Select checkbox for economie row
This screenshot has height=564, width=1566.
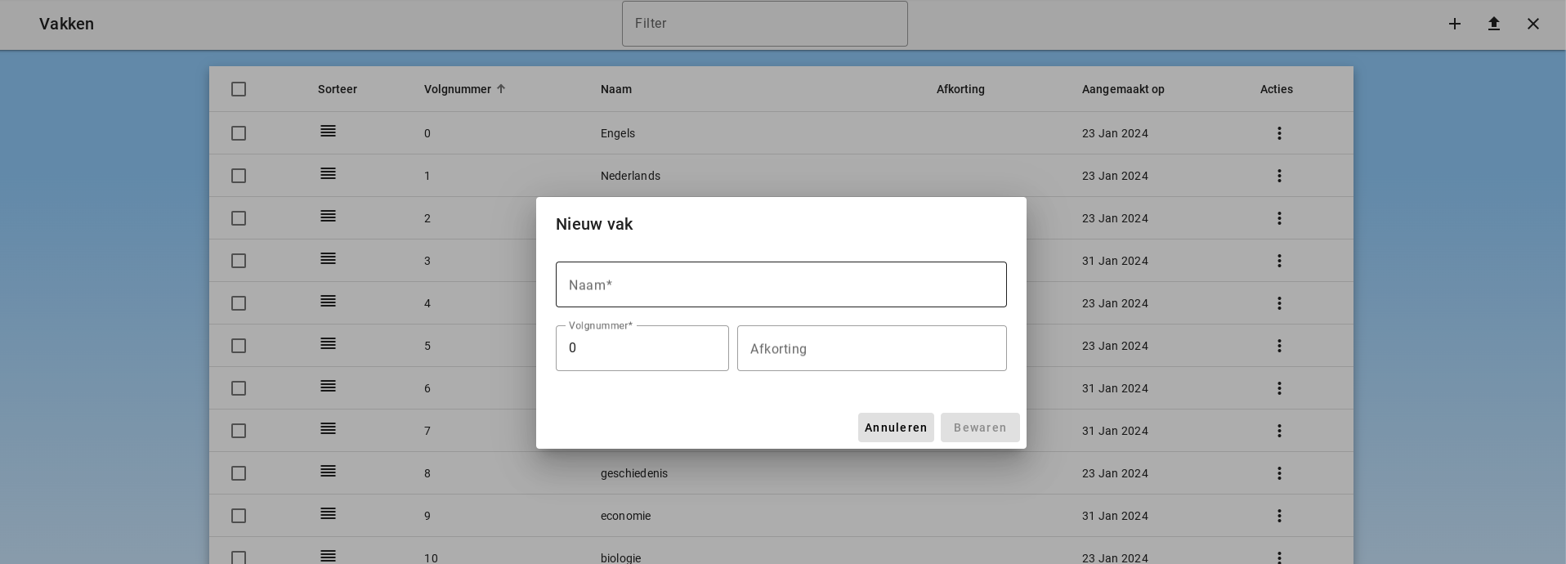(x=239, y=516)
